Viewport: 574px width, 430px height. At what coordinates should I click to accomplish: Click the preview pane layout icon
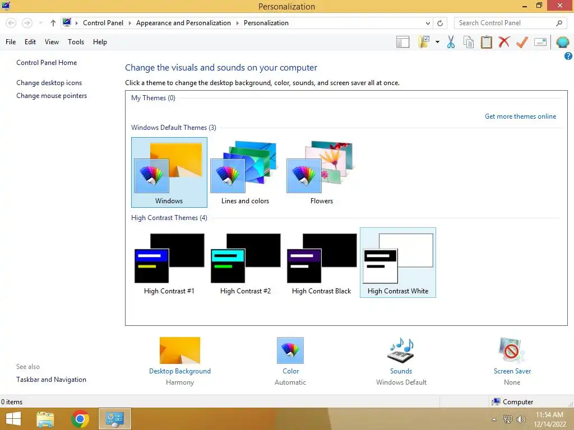(x=402, y=42)
